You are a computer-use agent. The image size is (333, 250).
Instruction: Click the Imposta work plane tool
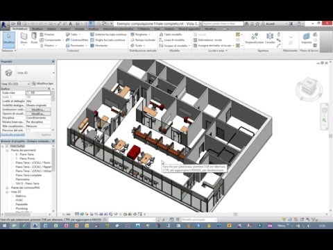pos(307,39)
